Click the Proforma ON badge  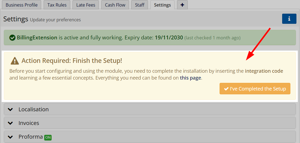48,137
